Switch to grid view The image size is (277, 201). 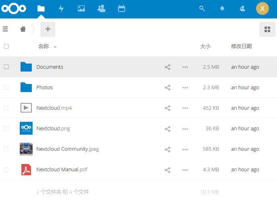pyautogui.click(x=267, y=29)
